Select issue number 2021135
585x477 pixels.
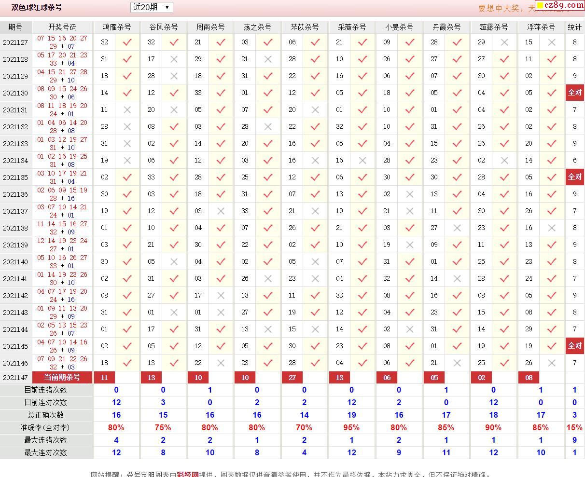tap(15, 177)
